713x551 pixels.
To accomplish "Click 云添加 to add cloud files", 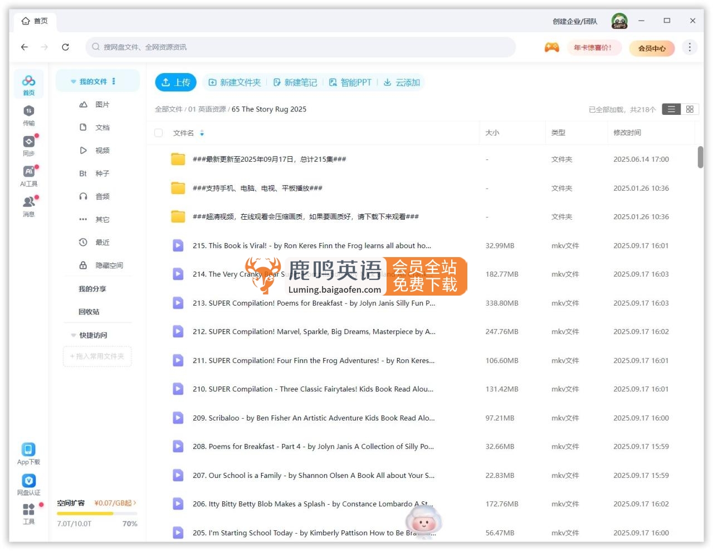I will point(402,82).
